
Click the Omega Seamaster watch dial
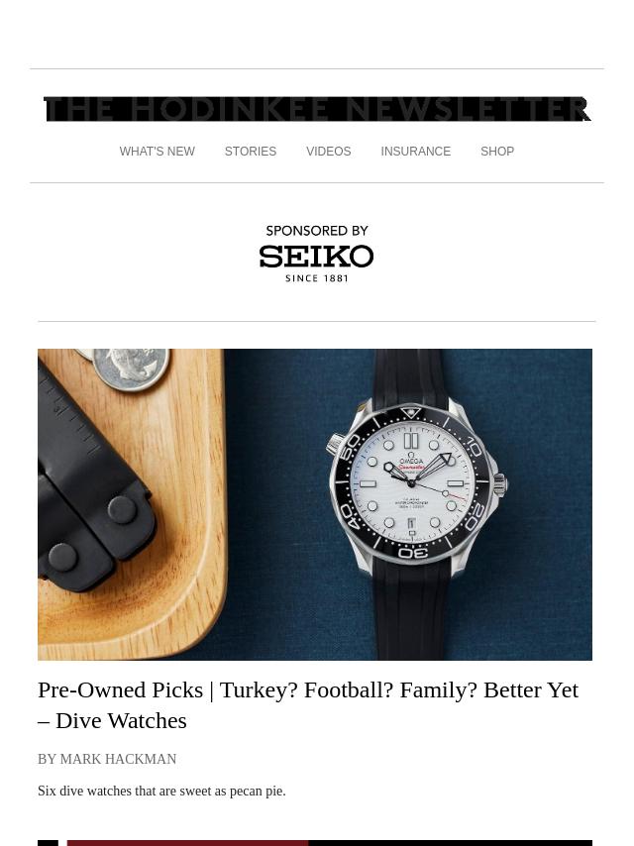[412, 482]
